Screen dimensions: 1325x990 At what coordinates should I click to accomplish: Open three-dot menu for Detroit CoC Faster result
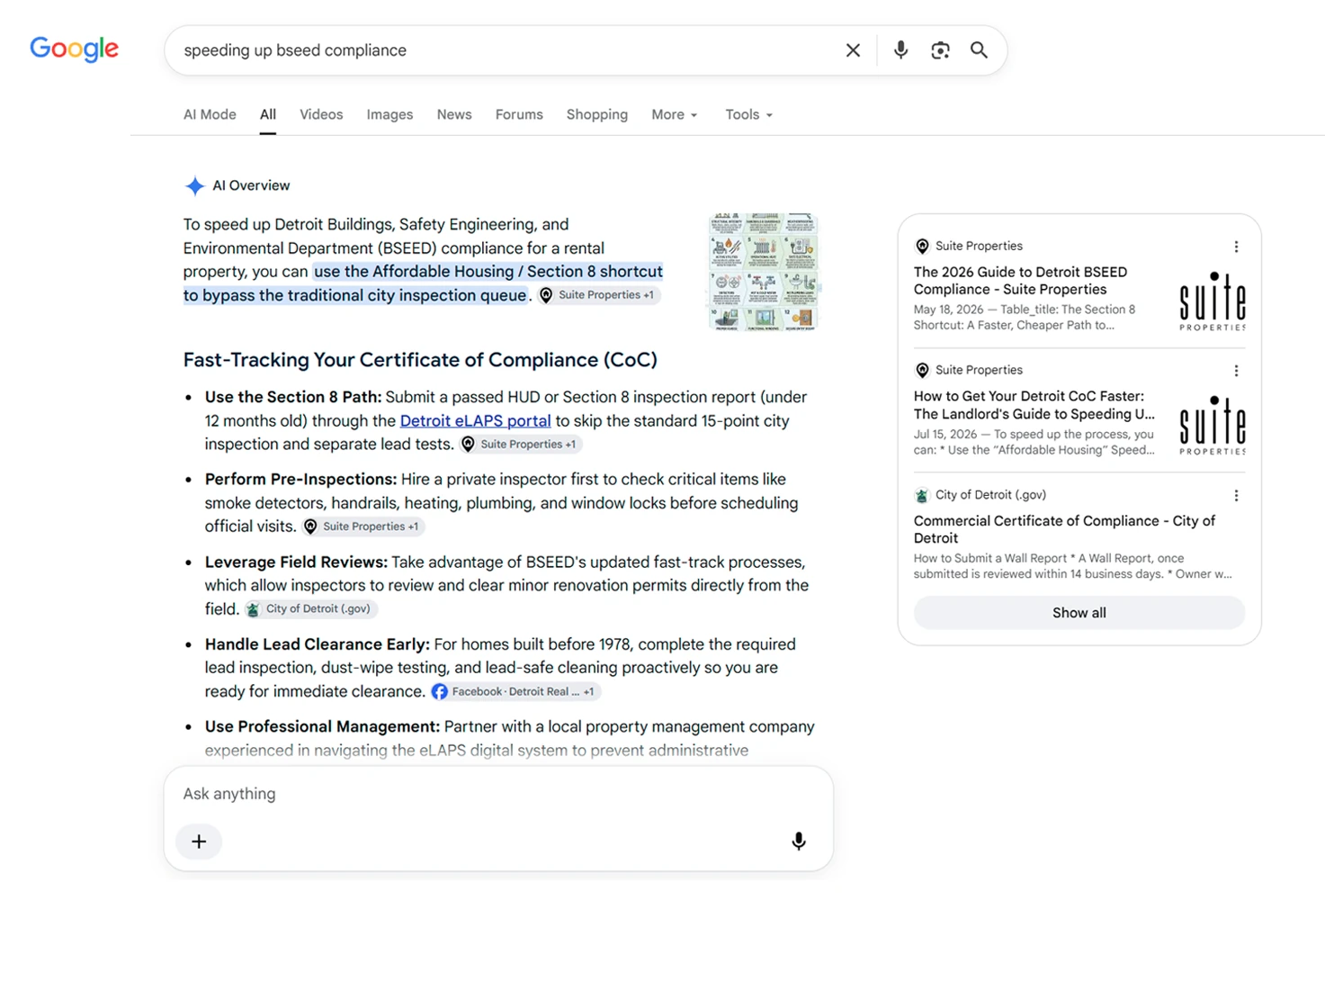[1236, 371]
